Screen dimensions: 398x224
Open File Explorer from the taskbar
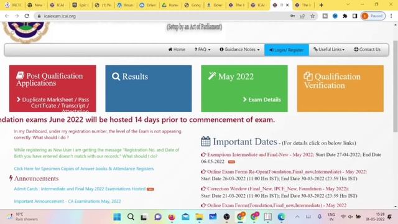(x=199, y=217)
